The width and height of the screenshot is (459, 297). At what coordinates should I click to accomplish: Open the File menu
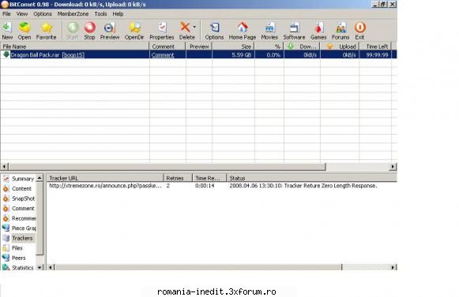click(x=6, y=13)
